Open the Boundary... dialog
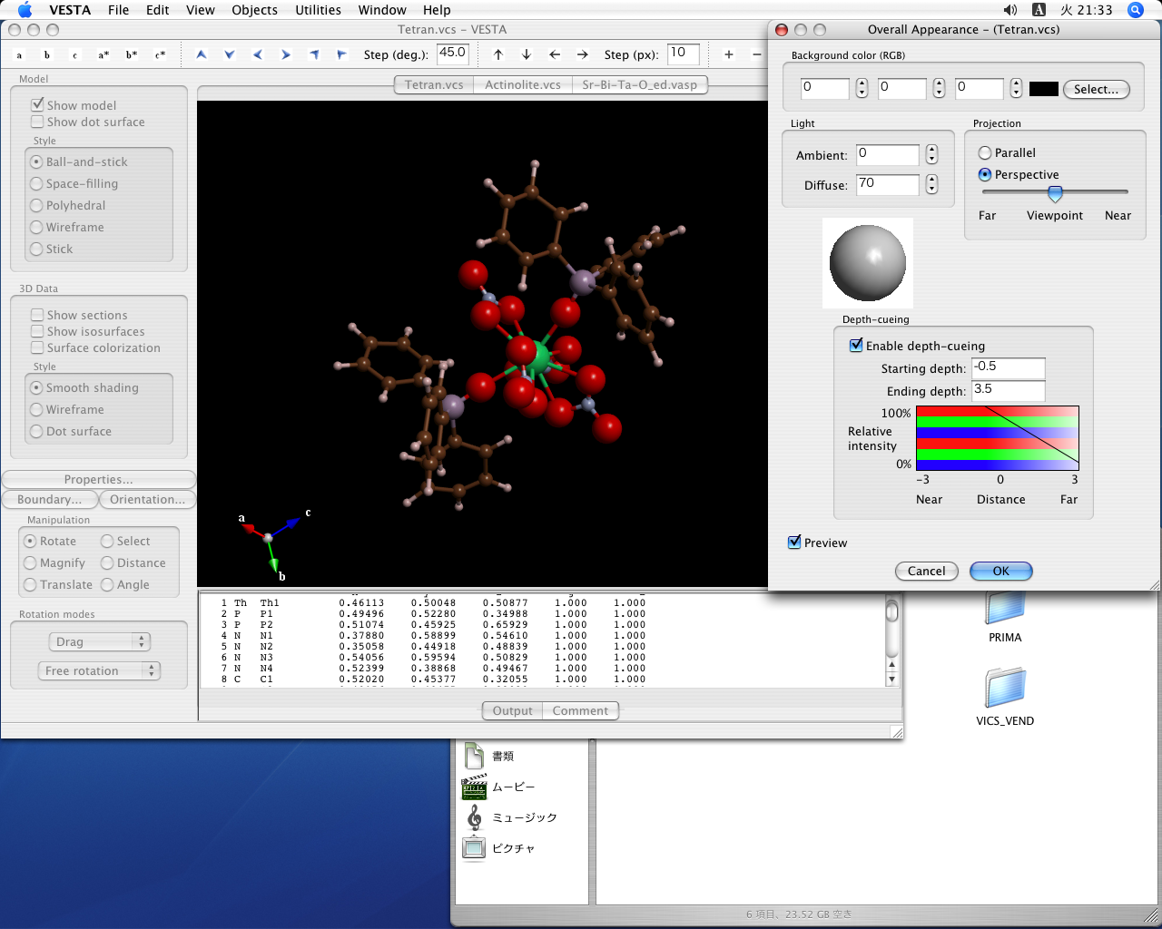This screenshot has height=929, width=1162. [49, 499]
